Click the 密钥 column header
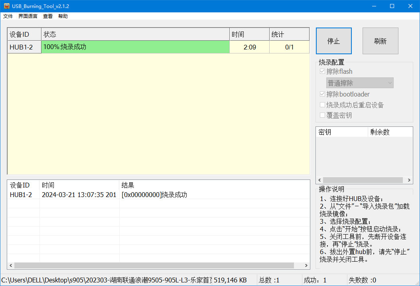Viewport: 420px width, 286px height. (342, 132)
